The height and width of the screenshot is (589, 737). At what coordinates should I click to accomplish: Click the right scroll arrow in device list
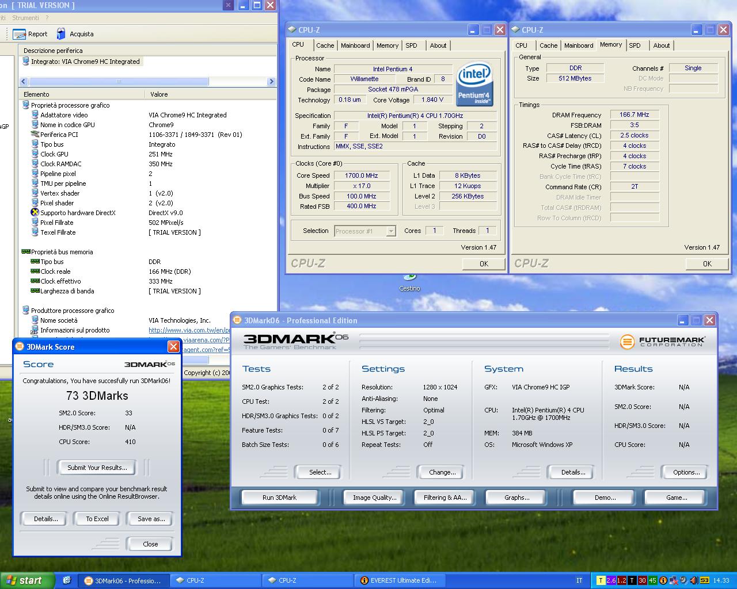point(271,82)
